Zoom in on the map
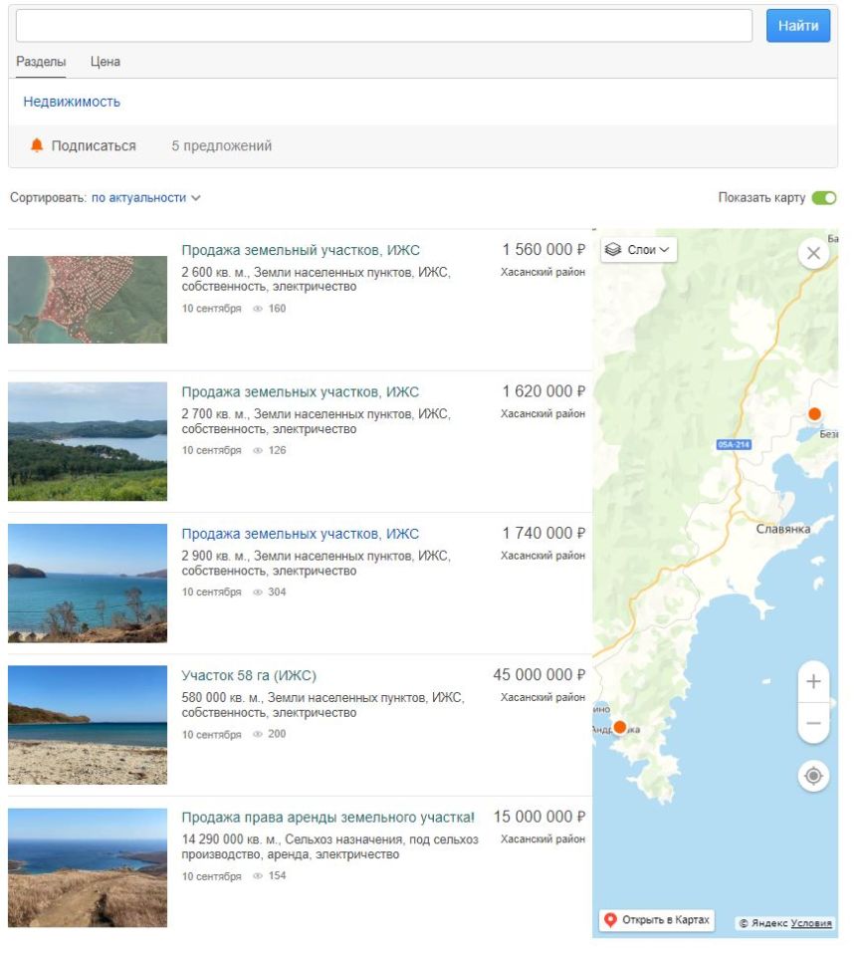Viewport: 863px width, 956px height. tap(813, 682)
